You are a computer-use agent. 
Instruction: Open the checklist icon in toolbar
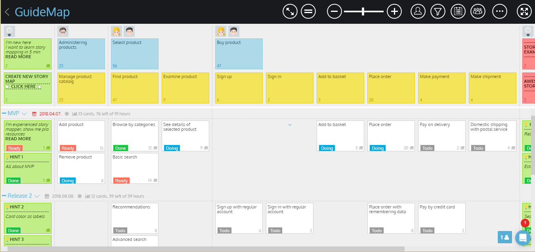tap(458, 11)
